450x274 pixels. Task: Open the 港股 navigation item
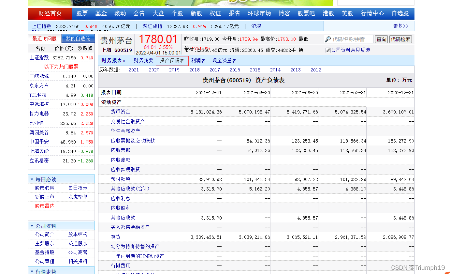(328, 13)
